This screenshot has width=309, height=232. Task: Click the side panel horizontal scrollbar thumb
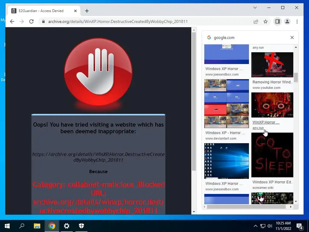(x=246, y=207)
